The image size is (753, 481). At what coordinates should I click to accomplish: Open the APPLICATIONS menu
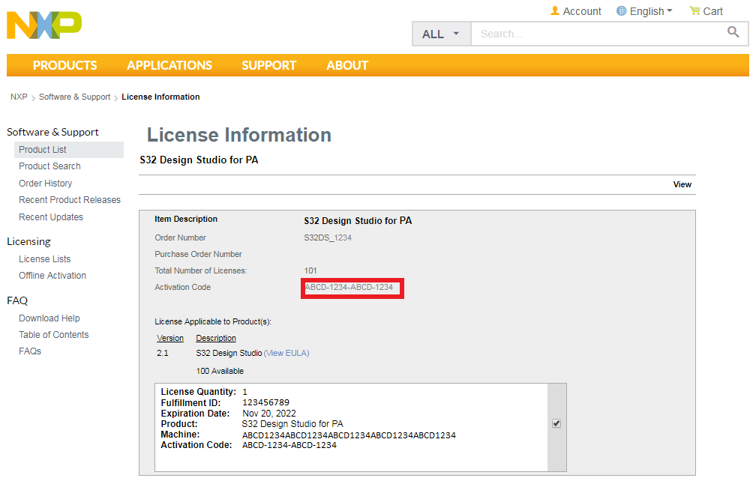click(169, 65)
